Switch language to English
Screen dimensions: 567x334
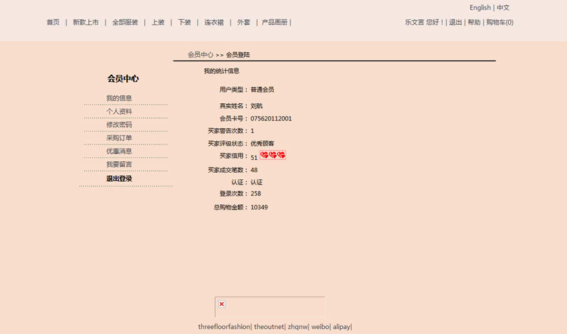pos(480,8)
